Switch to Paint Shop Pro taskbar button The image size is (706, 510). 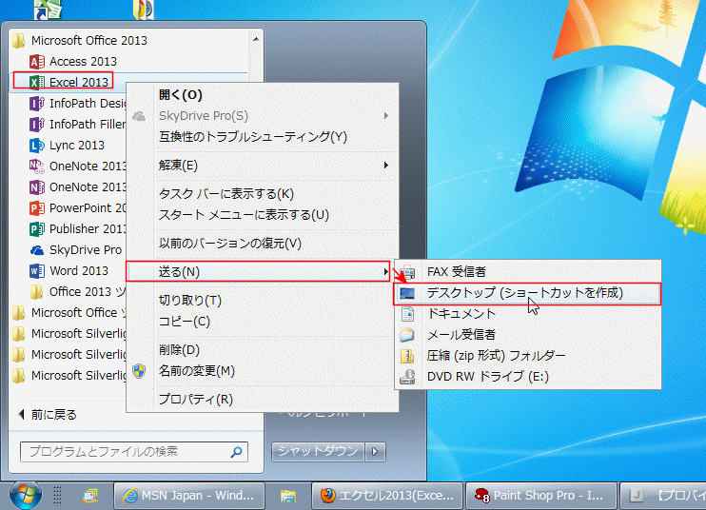click(x=540, y=496)
